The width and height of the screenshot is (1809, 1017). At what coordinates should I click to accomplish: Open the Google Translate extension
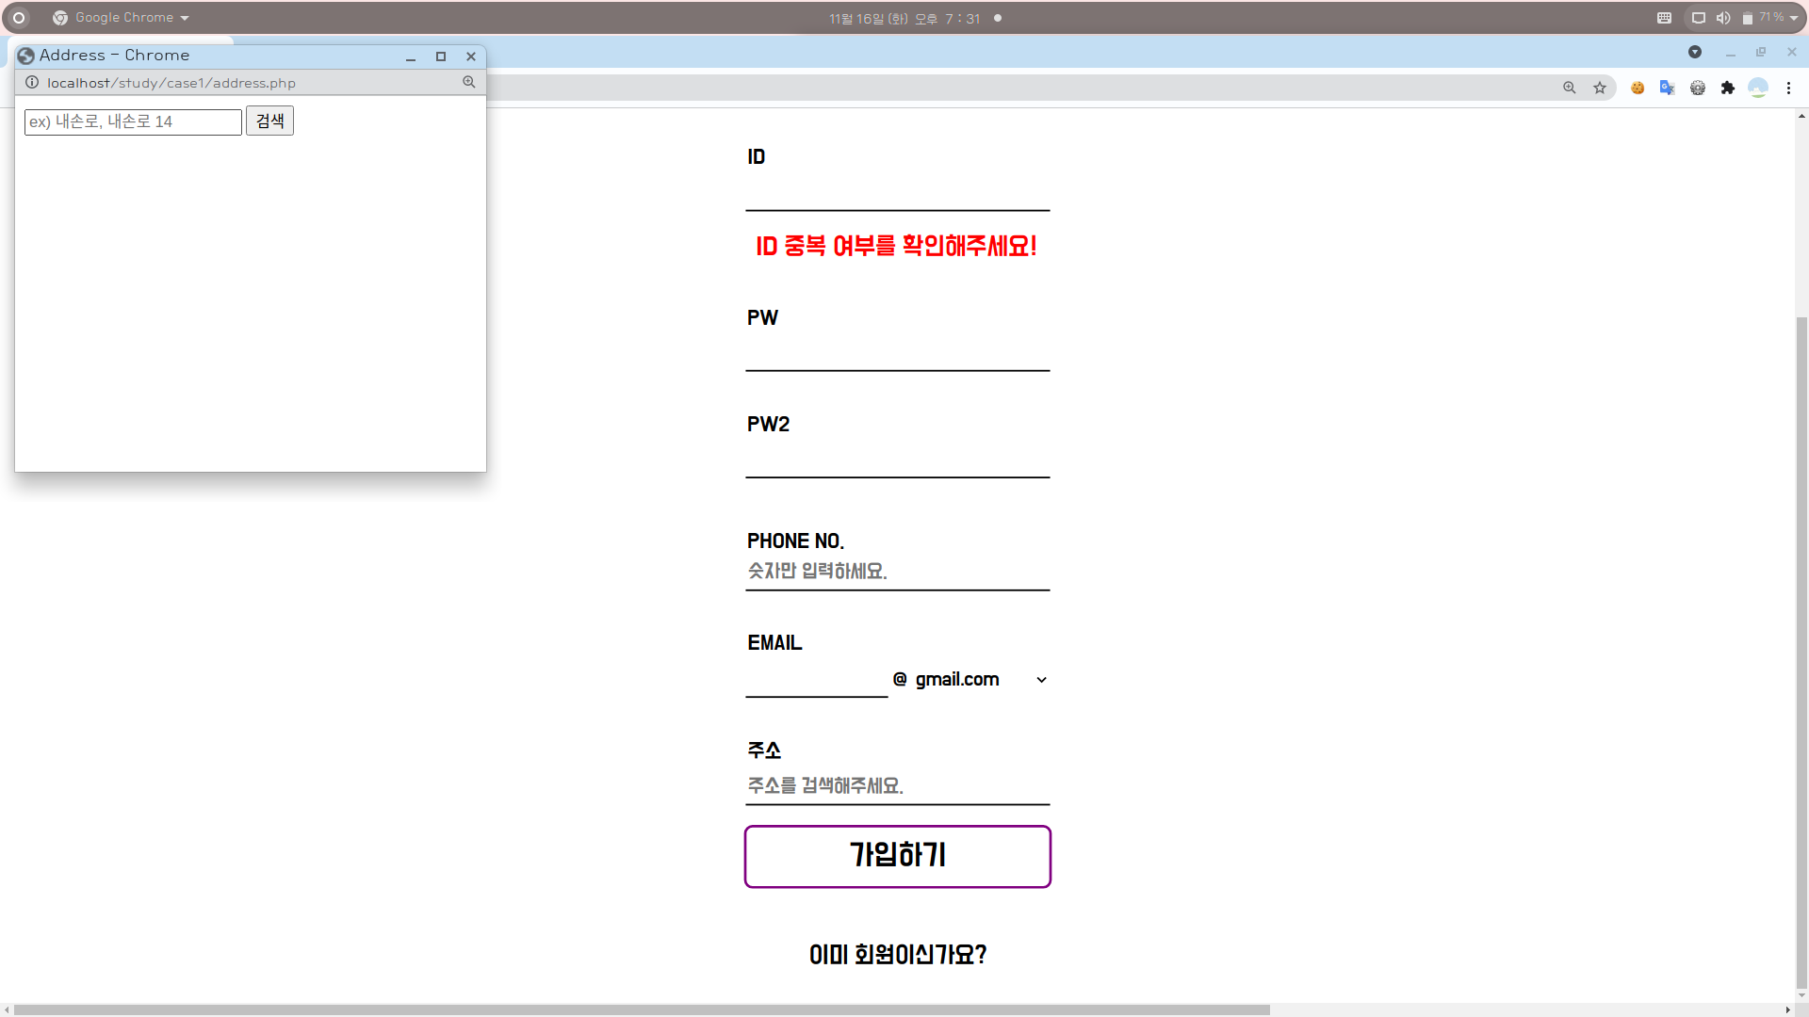(x=1667, y=88)
